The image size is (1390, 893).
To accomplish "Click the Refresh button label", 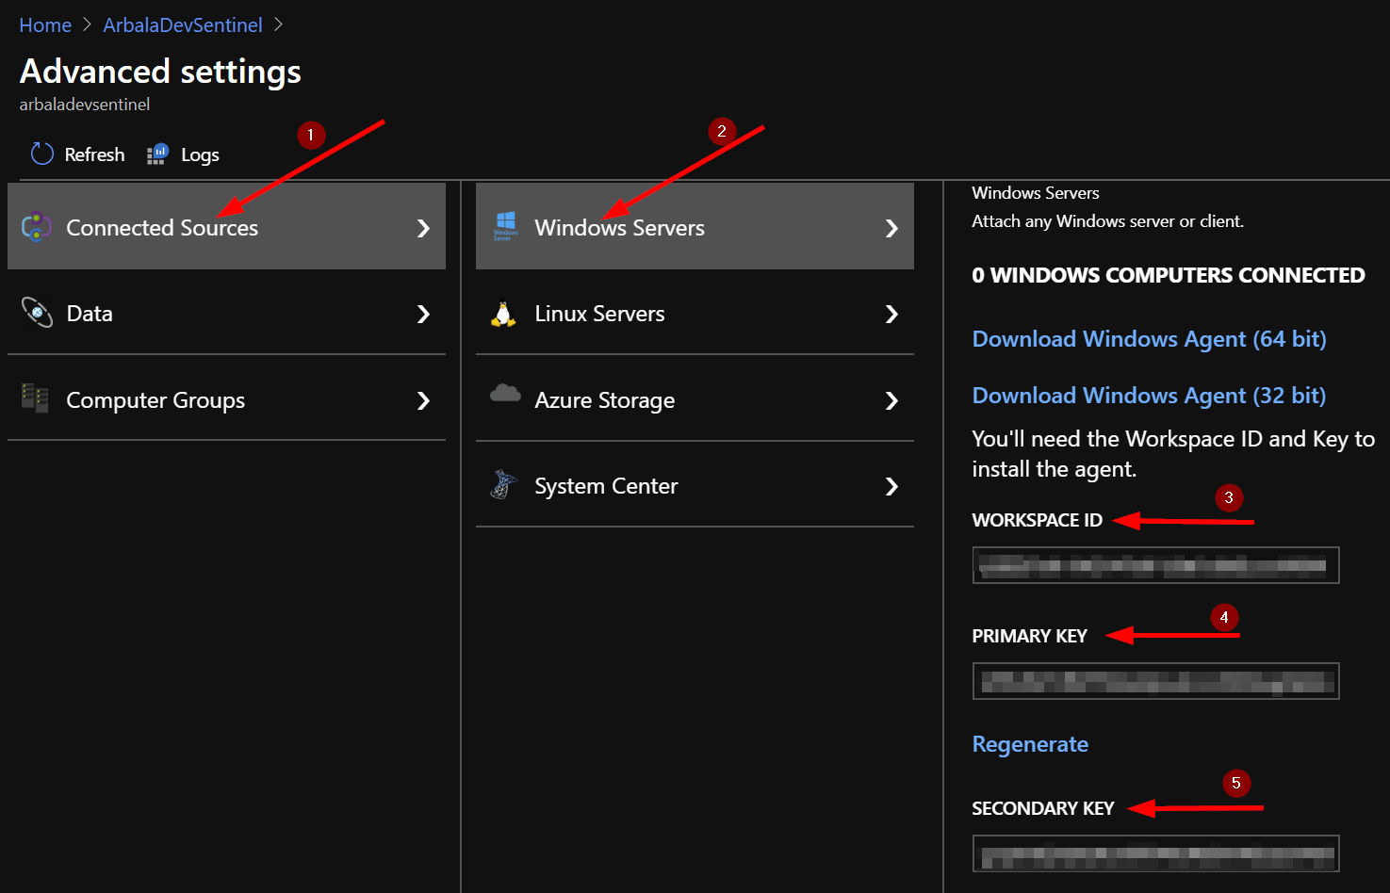I will pyautogui.click(x=94, y=154).
